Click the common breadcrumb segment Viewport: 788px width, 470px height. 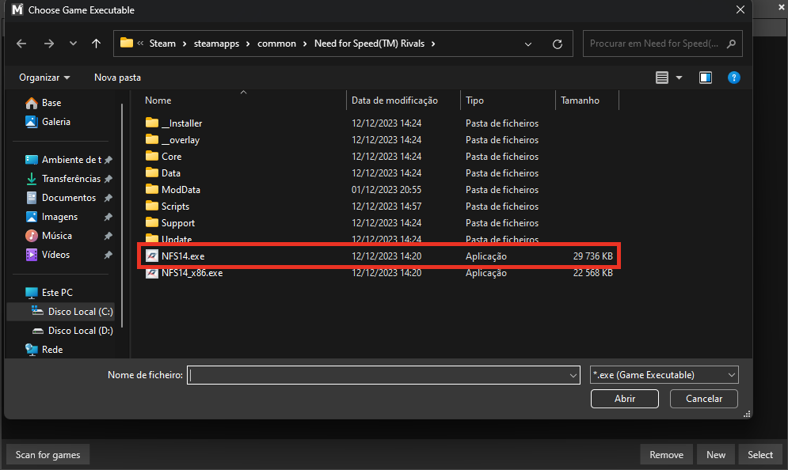pos(276,44)
